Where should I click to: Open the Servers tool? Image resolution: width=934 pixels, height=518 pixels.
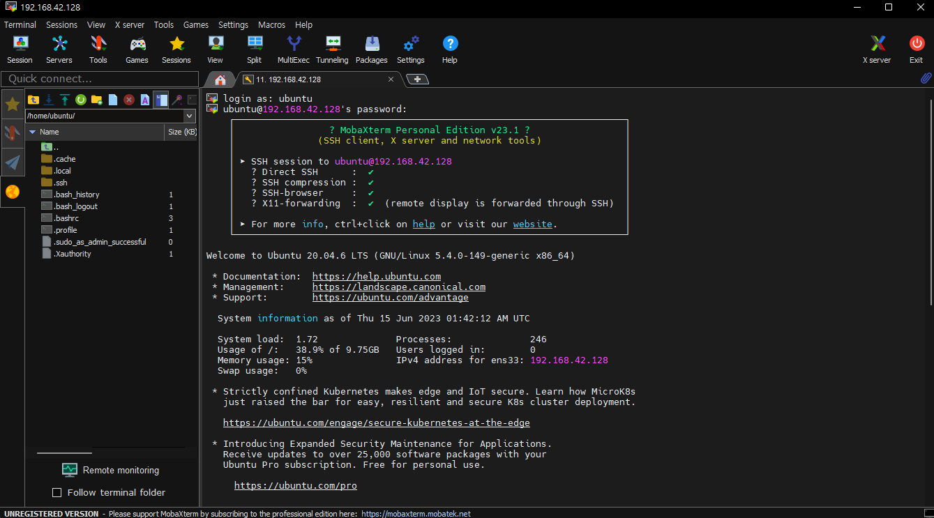click(x=59, y=49)
